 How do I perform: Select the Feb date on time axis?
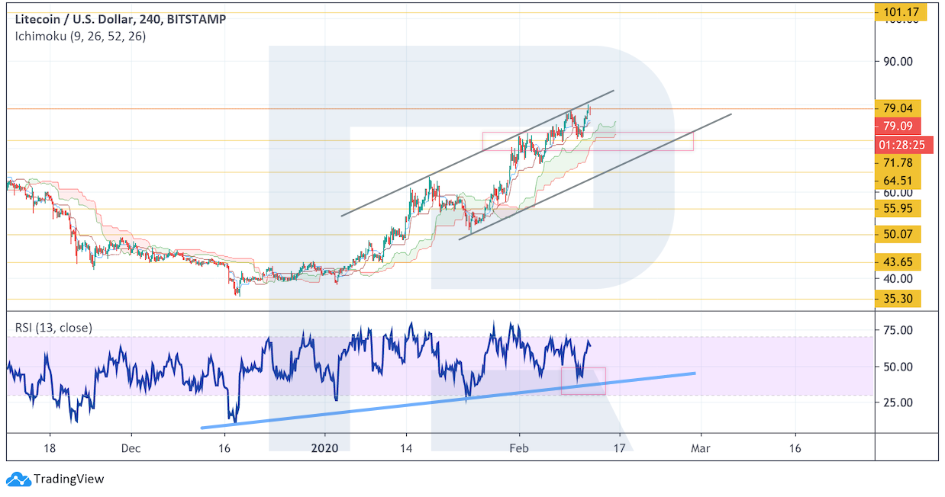[x=518, y=448]
